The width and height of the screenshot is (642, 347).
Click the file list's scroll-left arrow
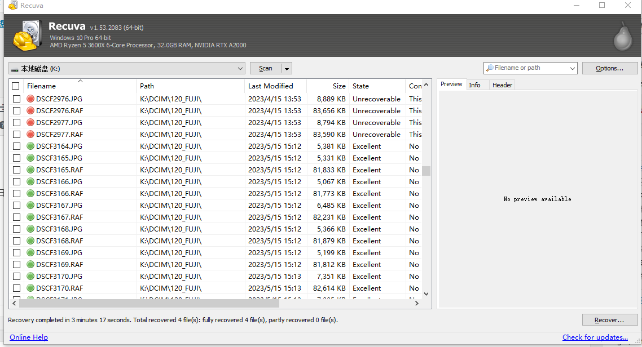(14, 303)
